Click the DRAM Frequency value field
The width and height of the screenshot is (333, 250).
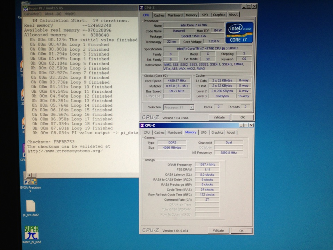click(207, 165)
